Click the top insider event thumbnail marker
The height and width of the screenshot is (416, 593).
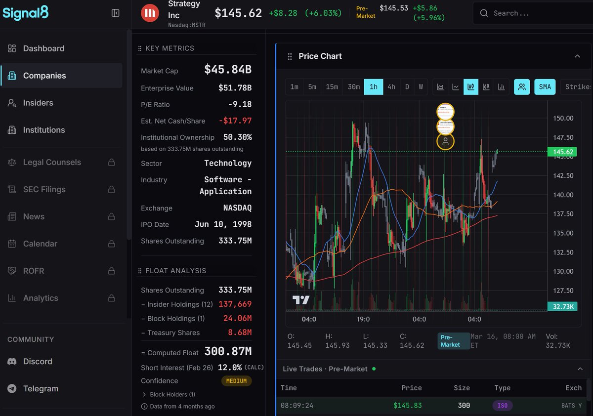[x=445, y=111]
